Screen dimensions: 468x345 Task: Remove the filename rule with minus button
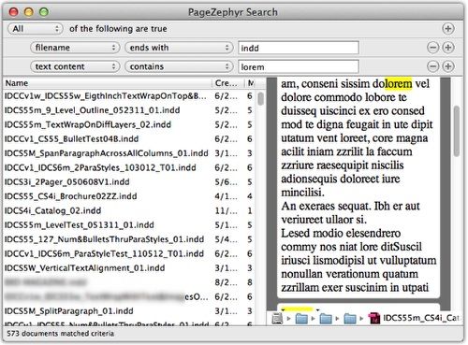432,48
